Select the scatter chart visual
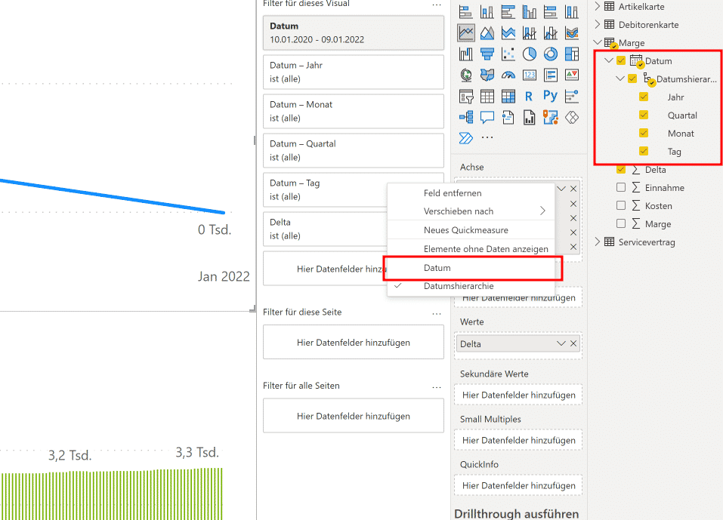The width and height of the screenshot is (723, 520). 508,54
